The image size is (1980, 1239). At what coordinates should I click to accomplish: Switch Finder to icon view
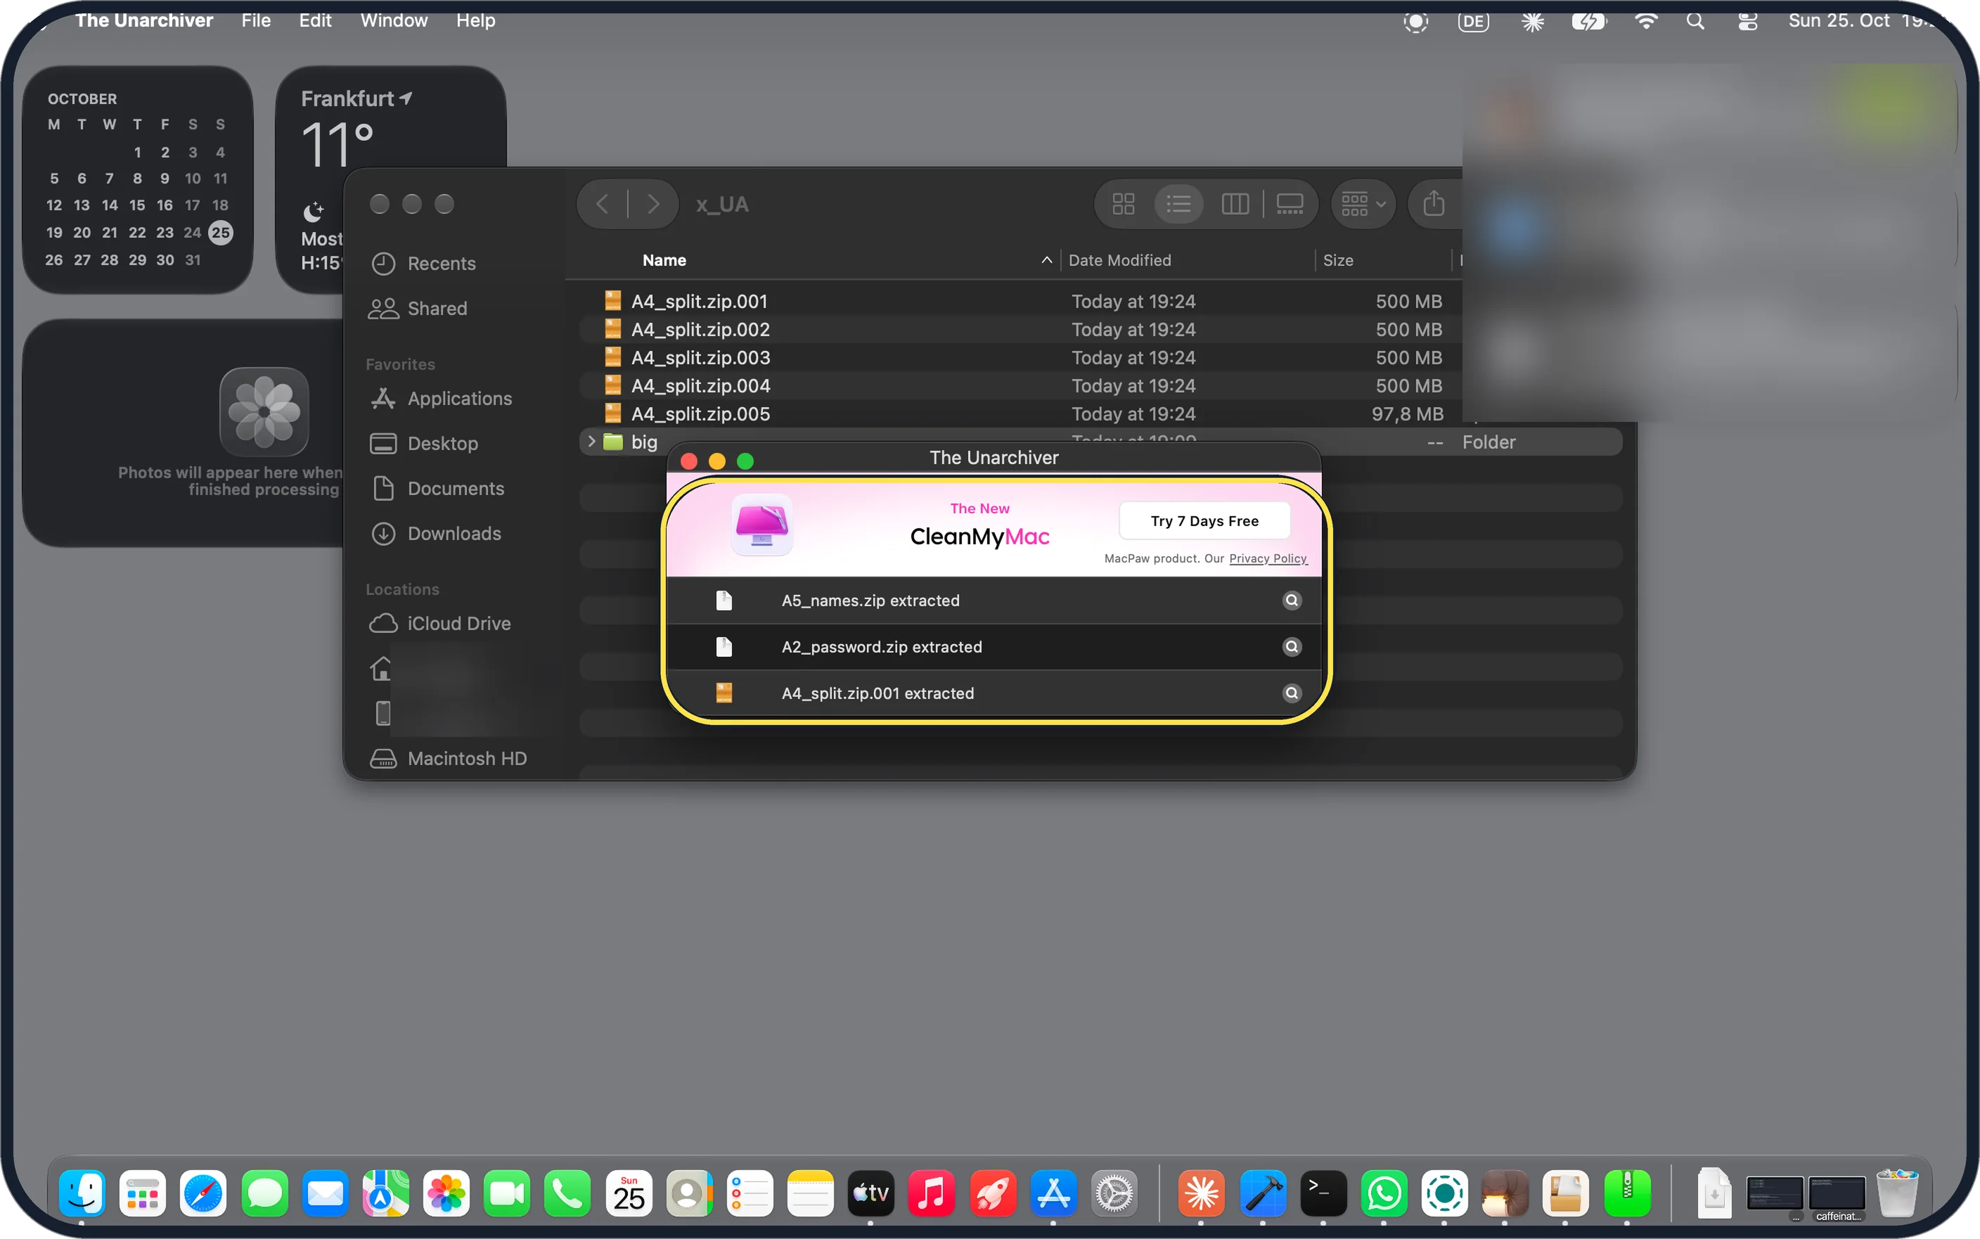coord(1123,204)
